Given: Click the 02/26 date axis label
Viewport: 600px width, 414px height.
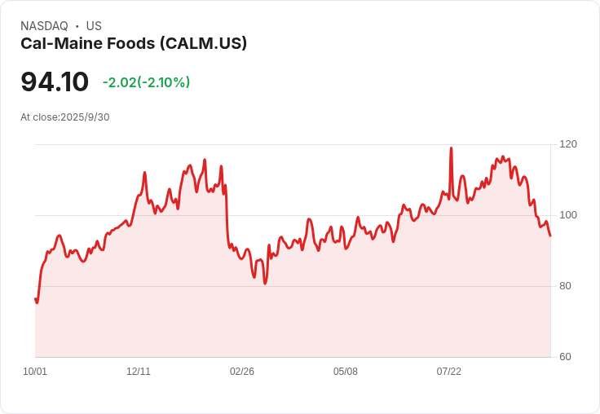Looking at the screenshot, I should click(x=242, y=372).
